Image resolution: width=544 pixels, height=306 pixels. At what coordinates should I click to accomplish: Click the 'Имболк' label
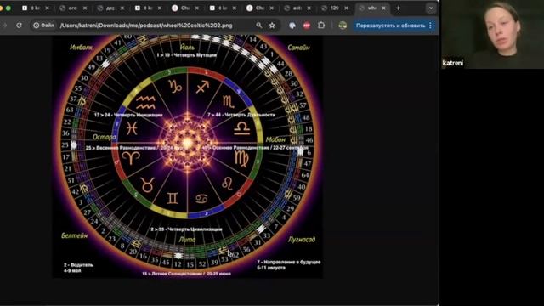click(x=82, y=48)
